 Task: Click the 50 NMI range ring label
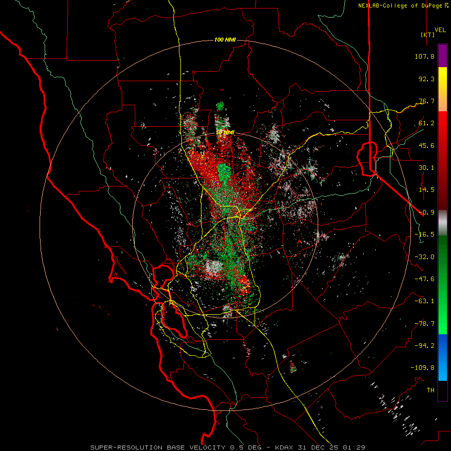225,133
